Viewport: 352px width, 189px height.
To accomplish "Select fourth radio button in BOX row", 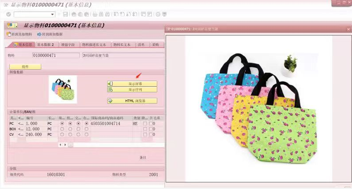I will click(87, 129).
